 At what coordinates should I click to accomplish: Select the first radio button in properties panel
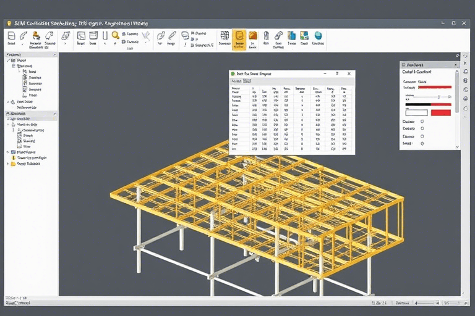pos(422,121)
